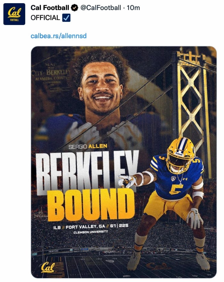This screenshot has height=282, width=224.
Task: Open the Cal Football display name
Action: (50, 8)
